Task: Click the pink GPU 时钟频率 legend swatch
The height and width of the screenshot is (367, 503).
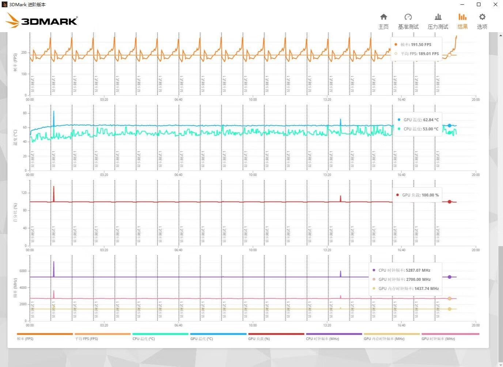Action: [x=450, y=334]
